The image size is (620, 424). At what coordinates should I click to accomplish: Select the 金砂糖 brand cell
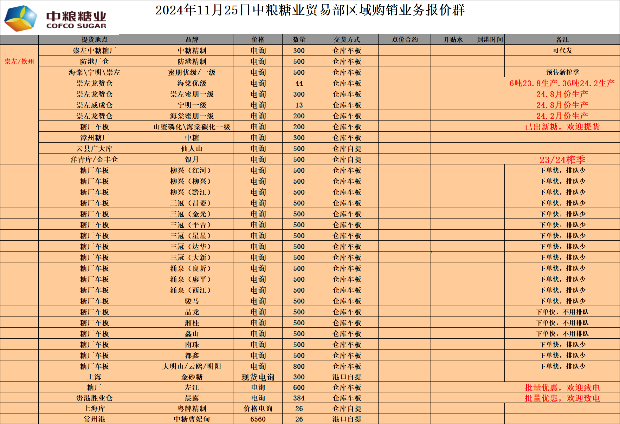(192, 377)
